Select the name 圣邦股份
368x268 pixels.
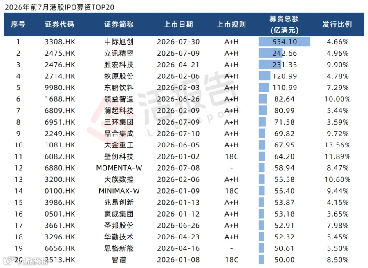pyautogui.click(x=119, y=226)
